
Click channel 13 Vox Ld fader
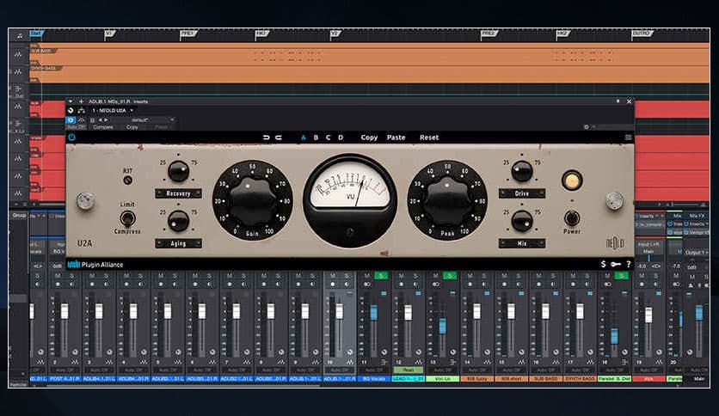pyautogui.click(x=442, y=326)
